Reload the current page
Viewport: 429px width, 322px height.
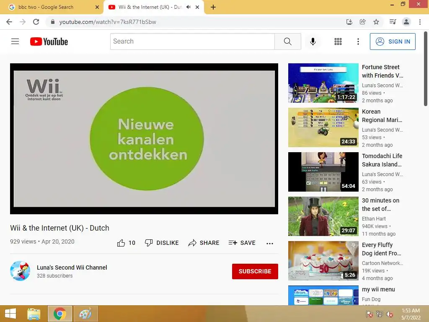point(36,22)
